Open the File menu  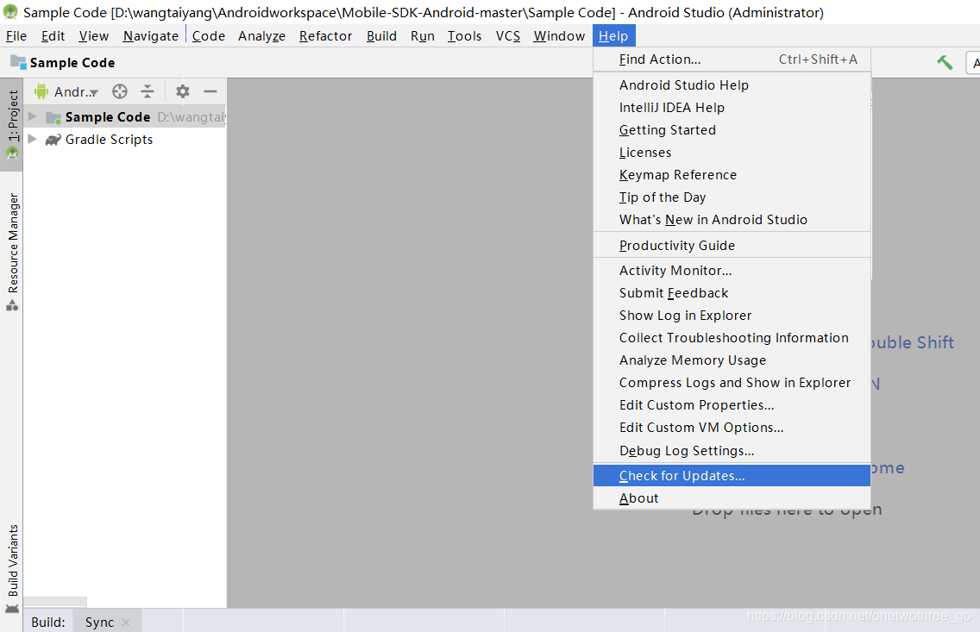[16, 36]
